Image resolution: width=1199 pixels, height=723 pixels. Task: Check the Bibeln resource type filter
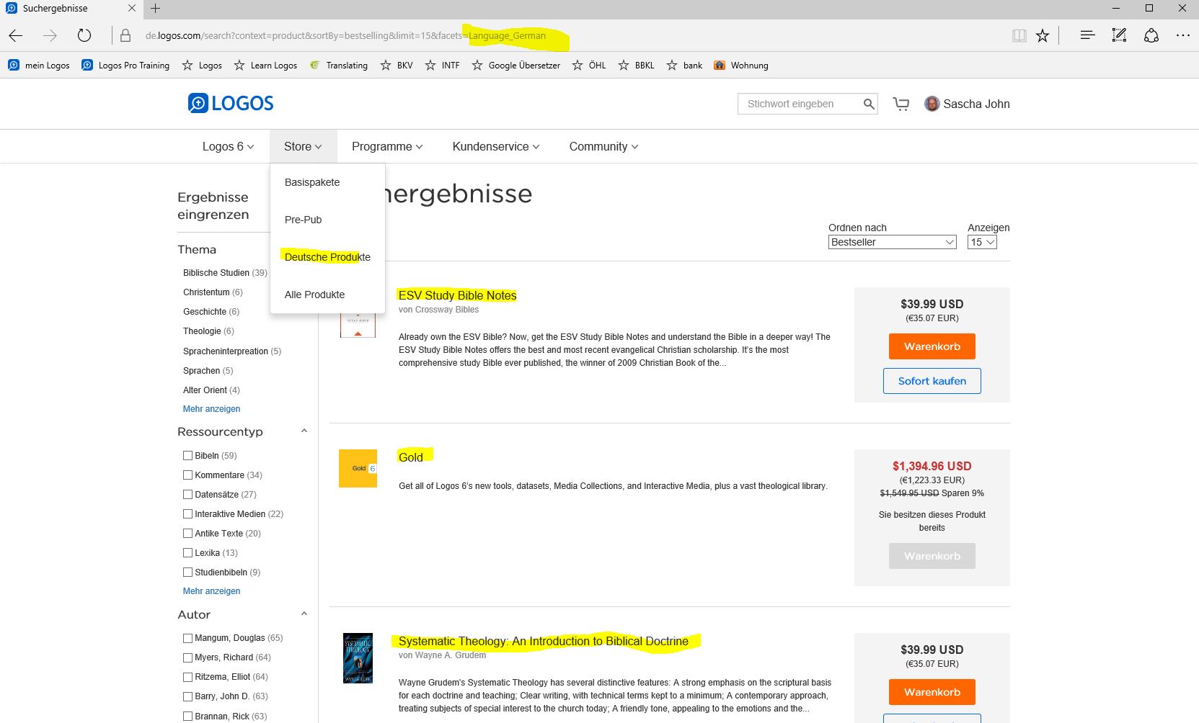[x=187, y=455]
